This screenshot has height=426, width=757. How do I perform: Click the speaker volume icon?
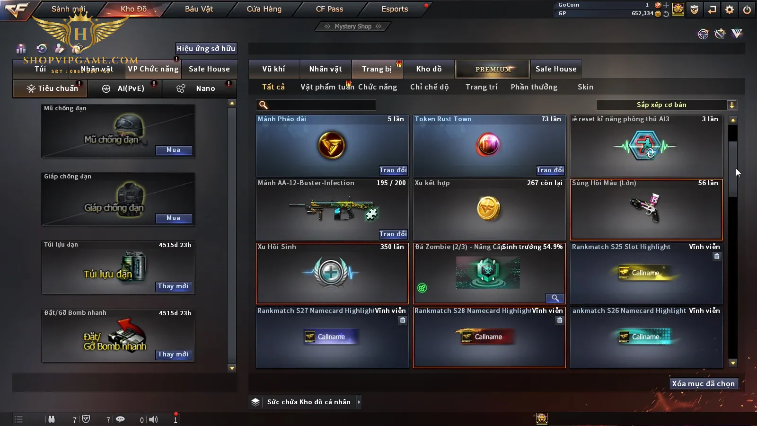[153, 419]
